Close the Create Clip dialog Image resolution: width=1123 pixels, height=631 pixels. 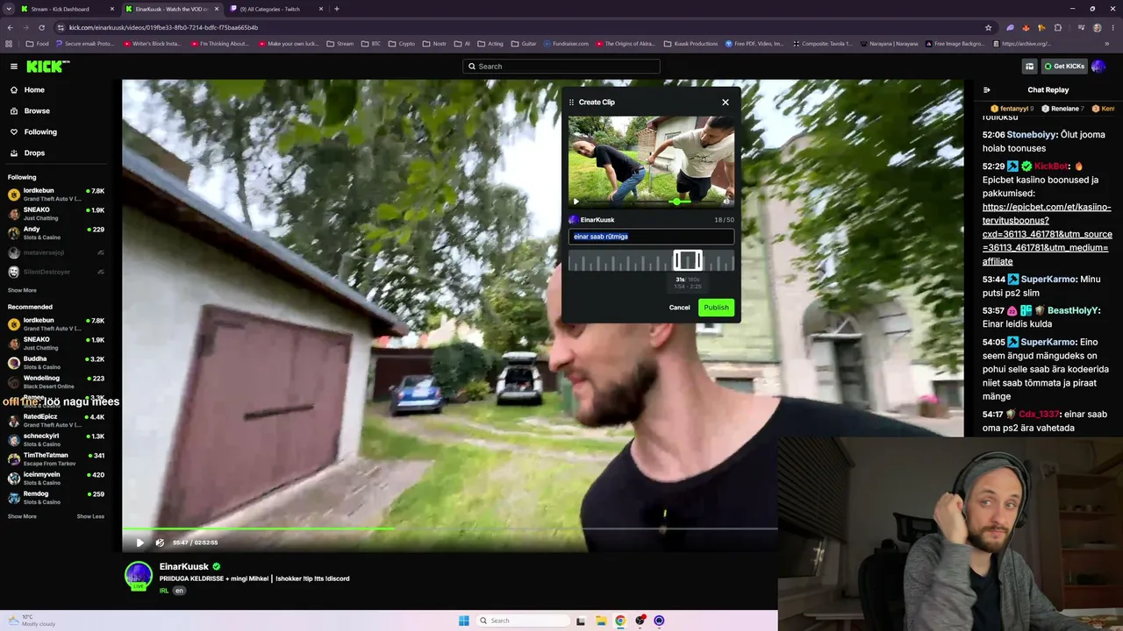pos(726,103)
